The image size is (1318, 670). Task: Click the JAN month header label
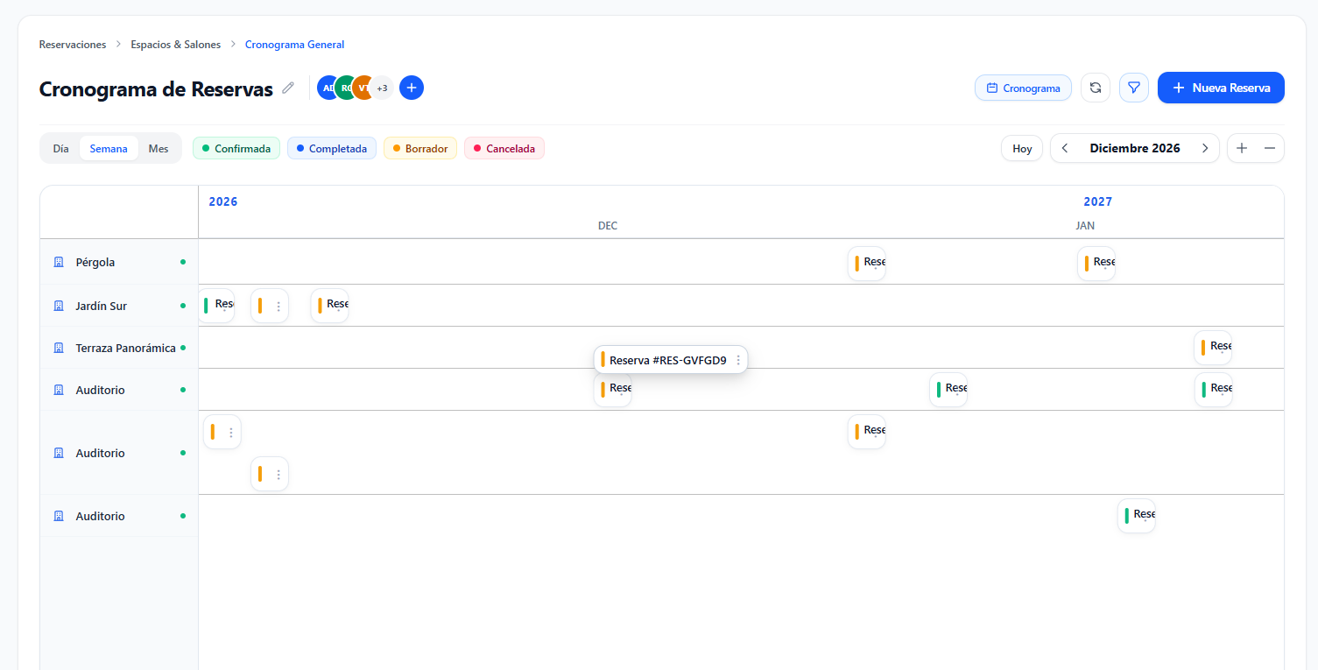(1085, 225)
